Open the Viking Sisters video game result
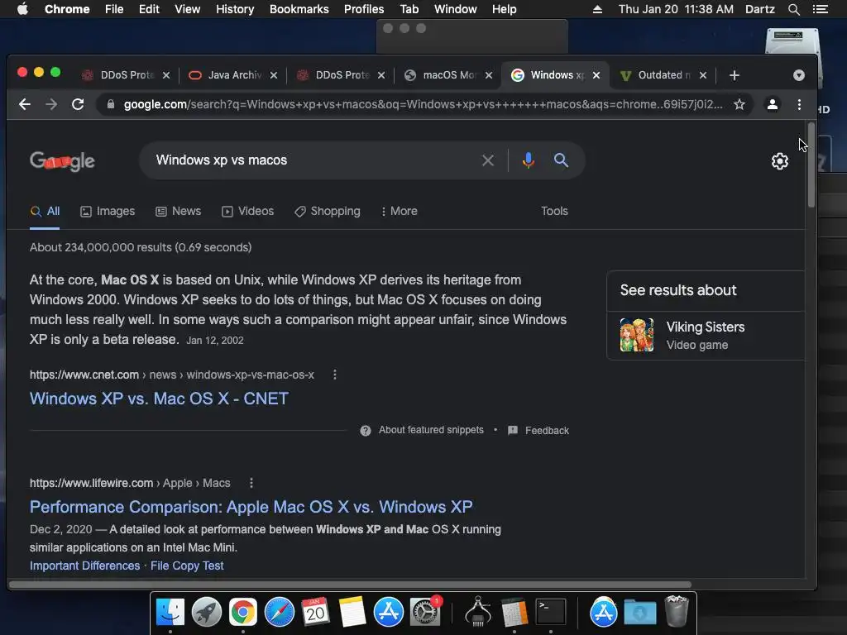 706,336
